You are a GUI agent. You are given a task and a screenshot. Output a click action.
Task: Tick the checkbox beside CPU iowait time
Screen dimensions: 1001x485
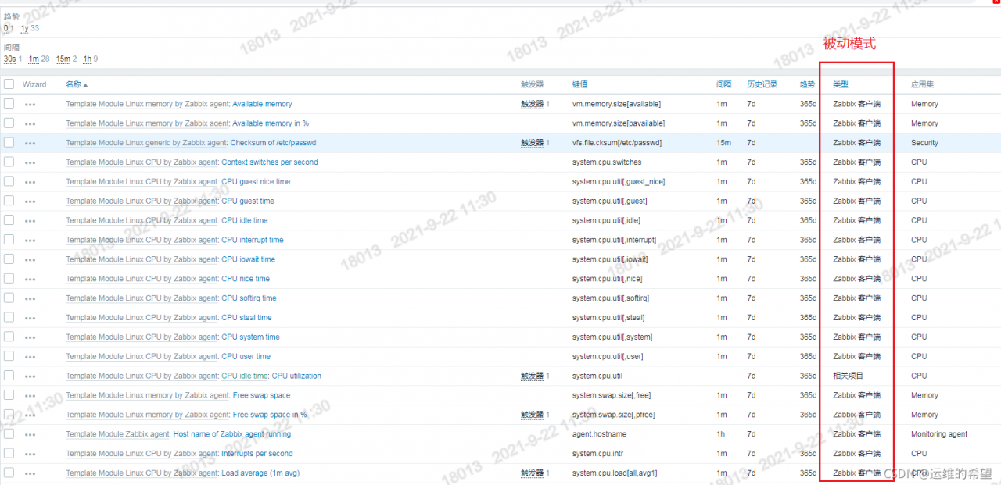9,259
